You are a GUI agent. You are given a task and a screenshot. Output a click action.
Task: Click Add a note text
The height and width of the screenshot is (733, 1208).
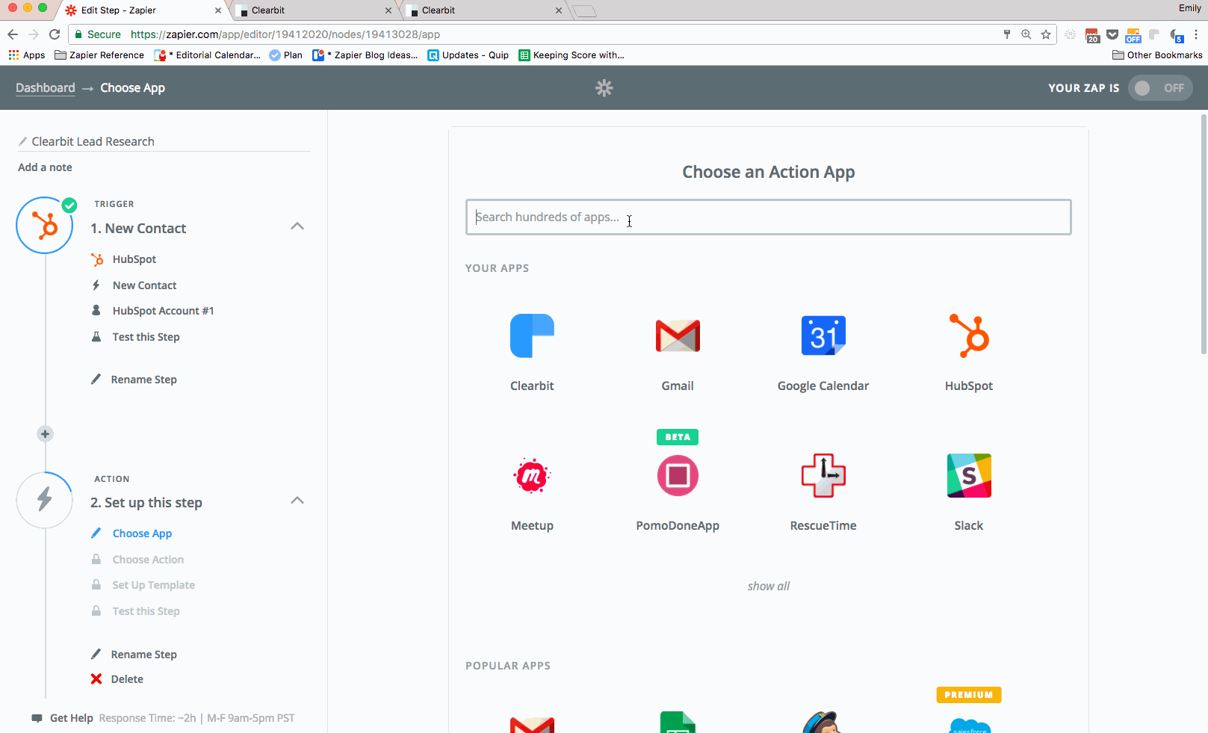45,167
